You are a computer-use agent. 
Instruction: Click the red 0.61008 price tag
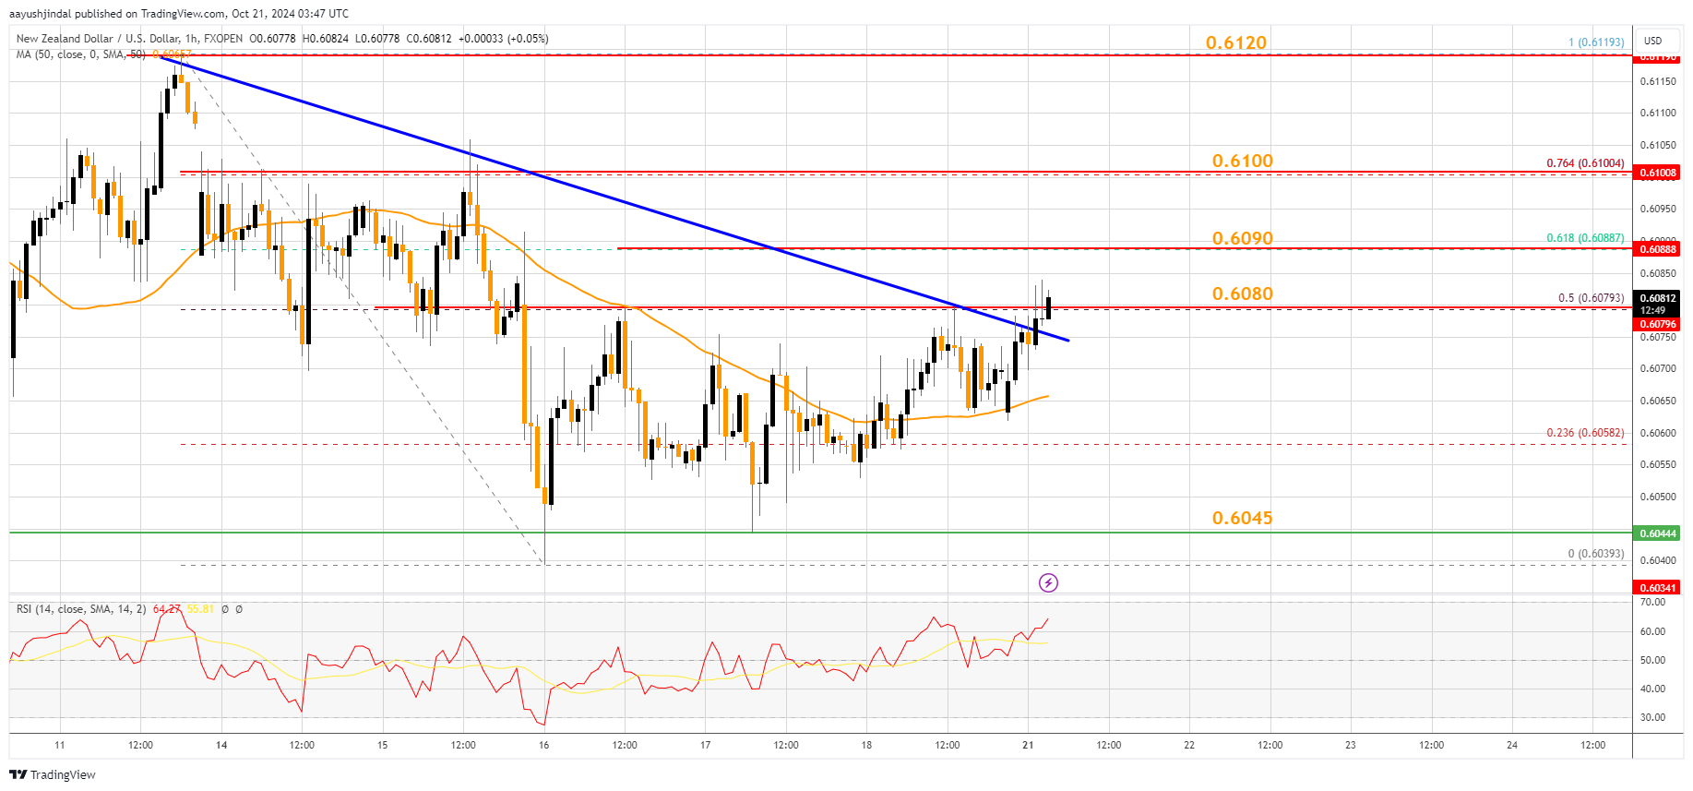pyautogui.click(x=1658, y=173)
